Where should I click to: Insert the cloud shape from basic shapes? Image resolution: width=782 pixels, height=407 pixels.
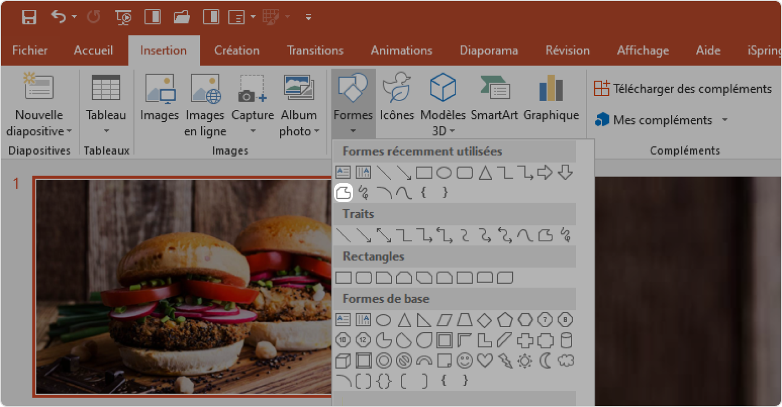(566, 361)
